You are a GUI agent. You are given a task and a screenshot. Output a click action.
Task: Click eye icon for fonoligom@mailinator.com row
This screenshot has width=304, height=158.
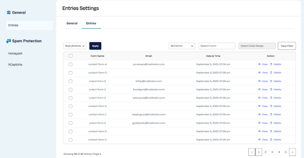[x=259, y=90]
